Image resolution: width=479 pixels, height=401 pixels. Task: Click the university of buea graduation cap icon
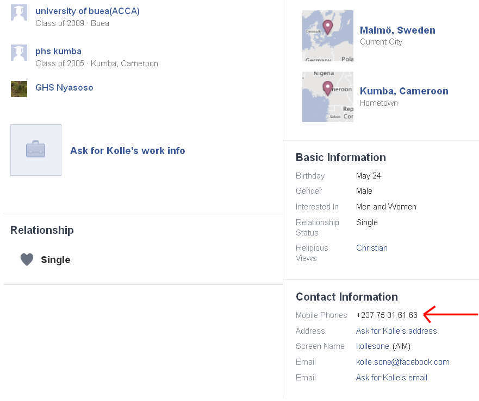point(19,12)
